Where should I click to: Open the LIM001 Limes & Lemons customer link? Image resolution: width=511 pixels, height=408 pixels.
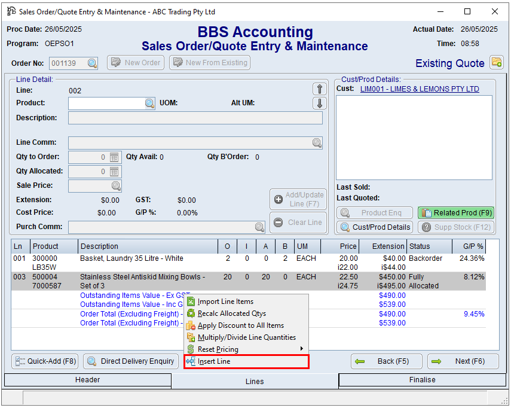click(x=420, y=89)
